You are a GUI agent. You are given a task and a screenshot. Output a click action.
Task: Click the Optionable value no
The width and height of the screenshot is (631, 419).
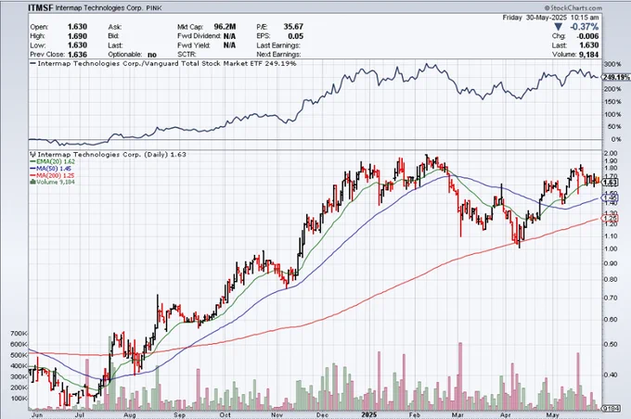coord(152,55)
